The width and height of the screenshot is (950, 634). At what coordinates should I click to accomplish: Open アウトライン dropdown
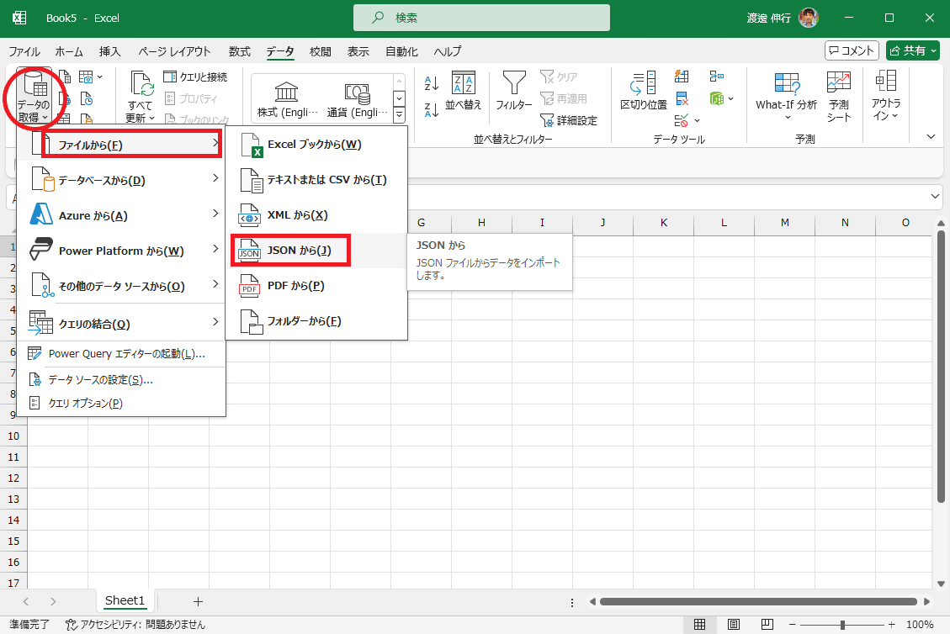[886, 97]
